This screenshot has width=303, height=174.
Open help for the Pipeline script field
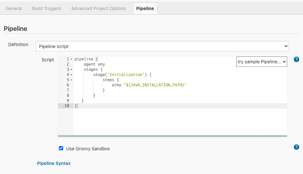click(x=296, y=59)
